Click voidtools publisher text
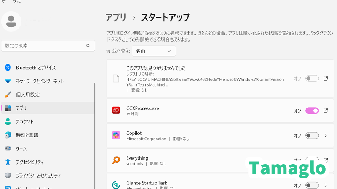This screenshot has width=337, height=189. [135, 164]
